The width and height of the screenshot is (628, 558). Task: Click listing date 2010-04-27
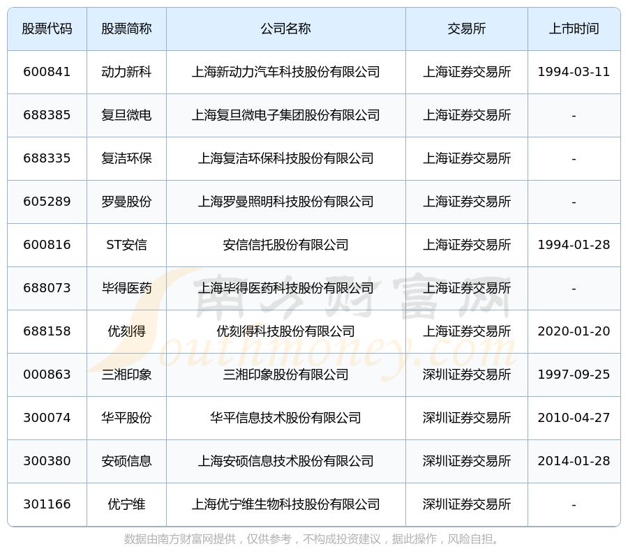pyautogui.click(x=574, y=418)
